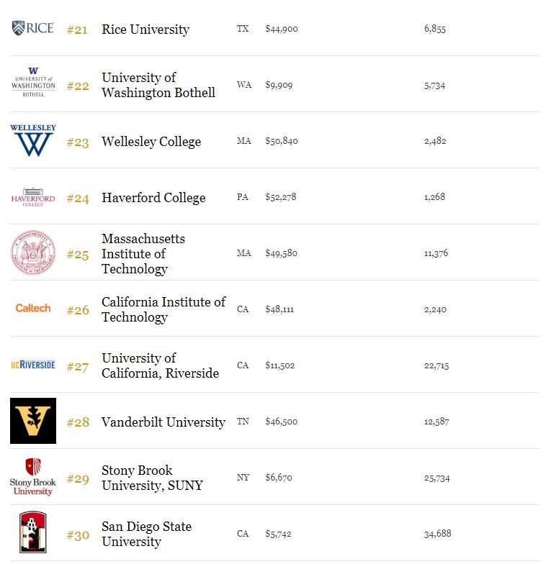
Task: Click University of California, Riverside link
Action: (160, 365)
